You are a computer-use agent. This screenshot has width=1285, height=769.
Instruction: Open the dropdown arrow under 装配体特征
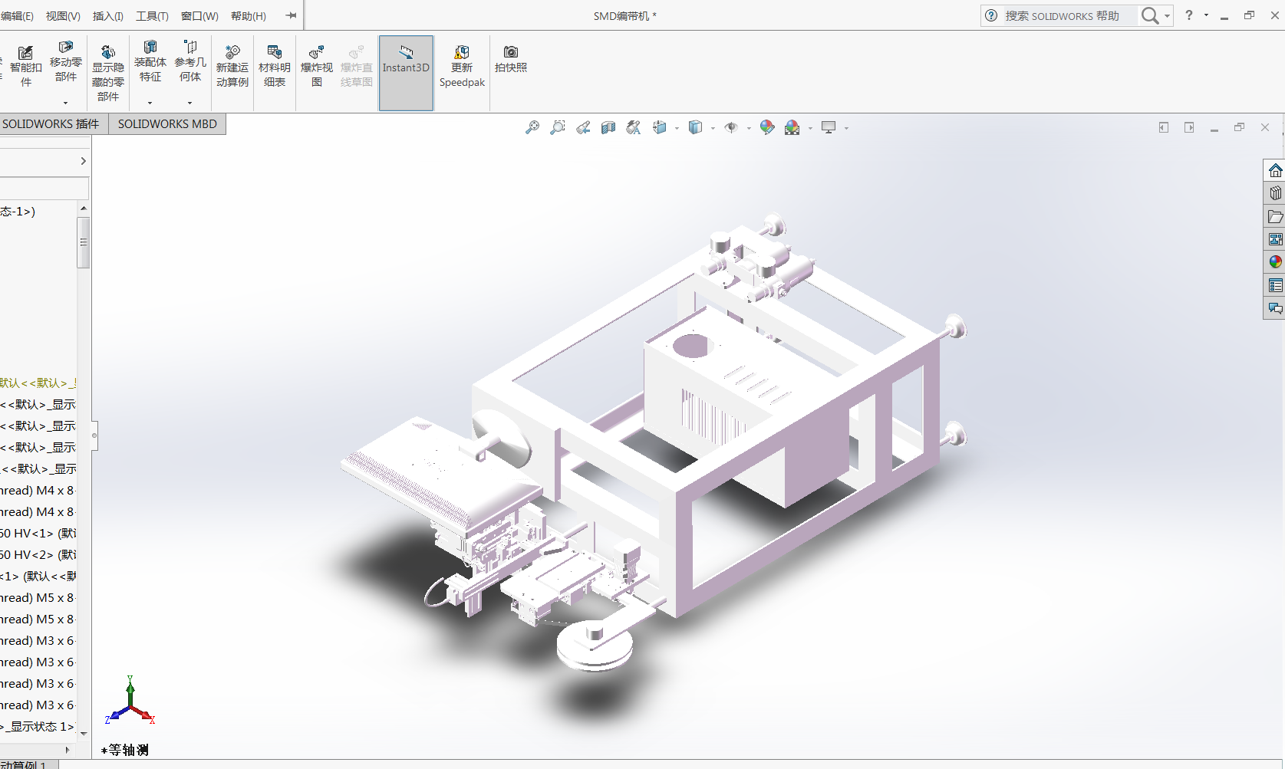[x=150, y=103]
